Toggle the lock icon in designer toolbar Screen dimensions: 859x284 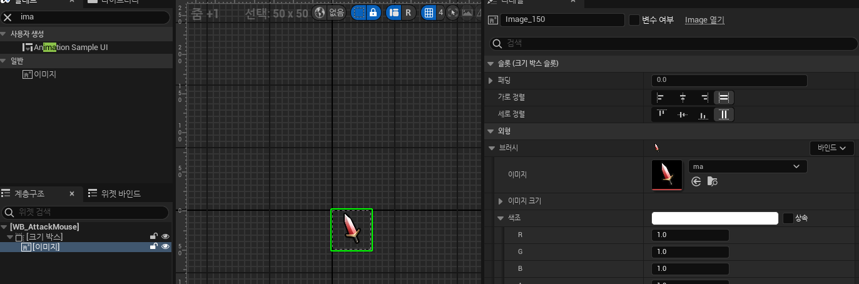(374, 13)
